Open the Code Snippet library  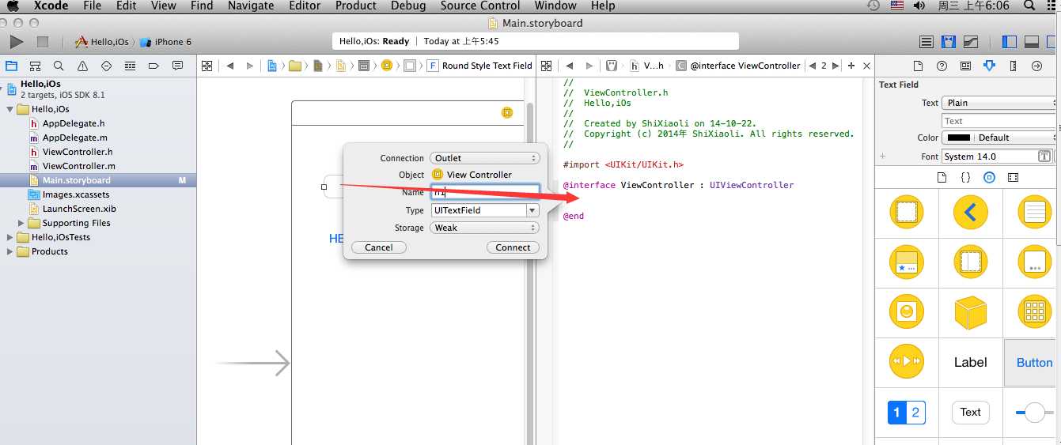point(965,177)
